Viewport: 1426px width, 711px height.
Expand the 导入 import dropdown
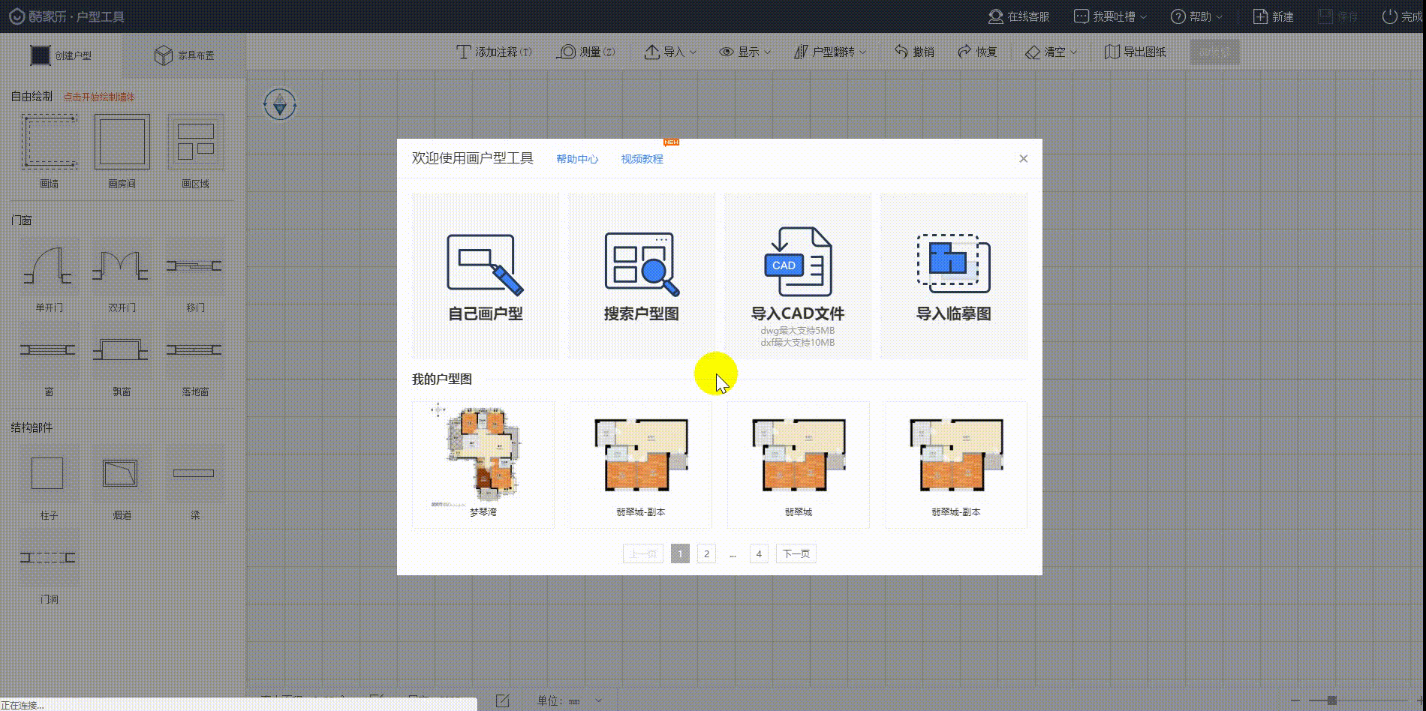tap(670, 52)
